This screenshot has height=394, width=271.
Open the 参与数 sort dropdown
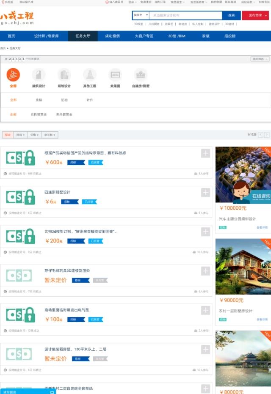click(50, 135)
